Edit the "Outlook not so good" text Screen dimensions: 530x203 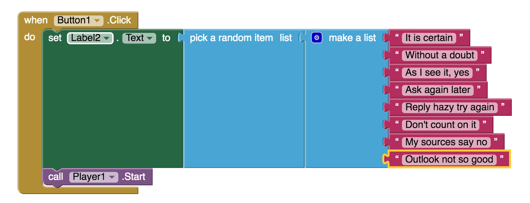pos(449,159)
